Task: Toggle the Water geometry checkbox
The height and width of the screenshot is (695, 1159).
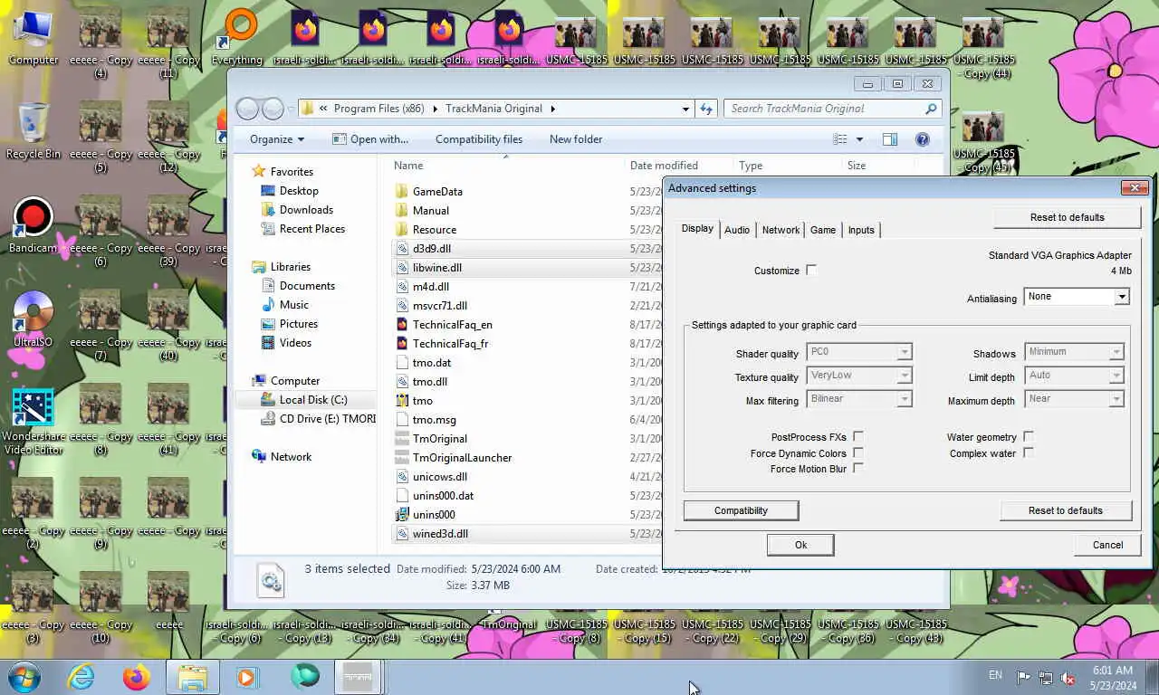Action: [1029, 437]
